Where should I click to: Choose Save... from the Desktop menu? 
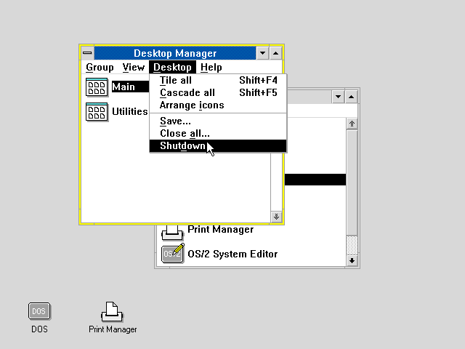point(218,121)
